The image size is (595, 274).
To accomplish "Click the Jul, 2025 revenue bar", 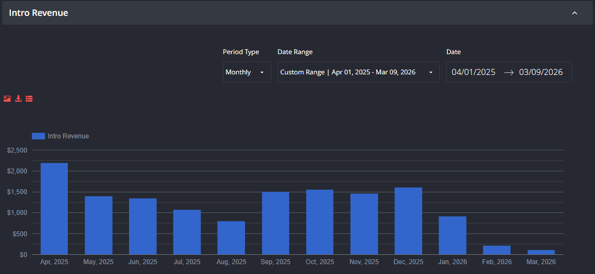I will click(187, 232).
